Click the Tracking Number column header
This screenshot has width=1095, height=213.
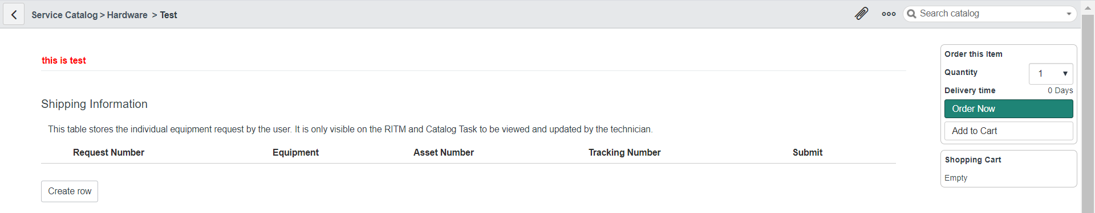pos(624,152)
